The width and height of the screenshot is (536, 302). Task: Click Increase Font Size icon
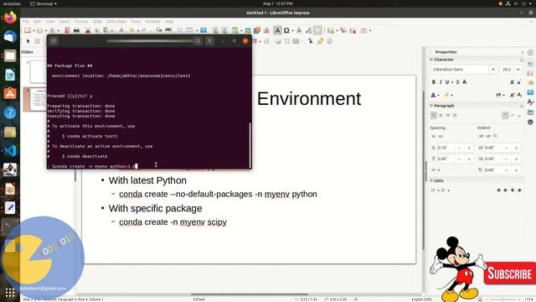(512, 82)
